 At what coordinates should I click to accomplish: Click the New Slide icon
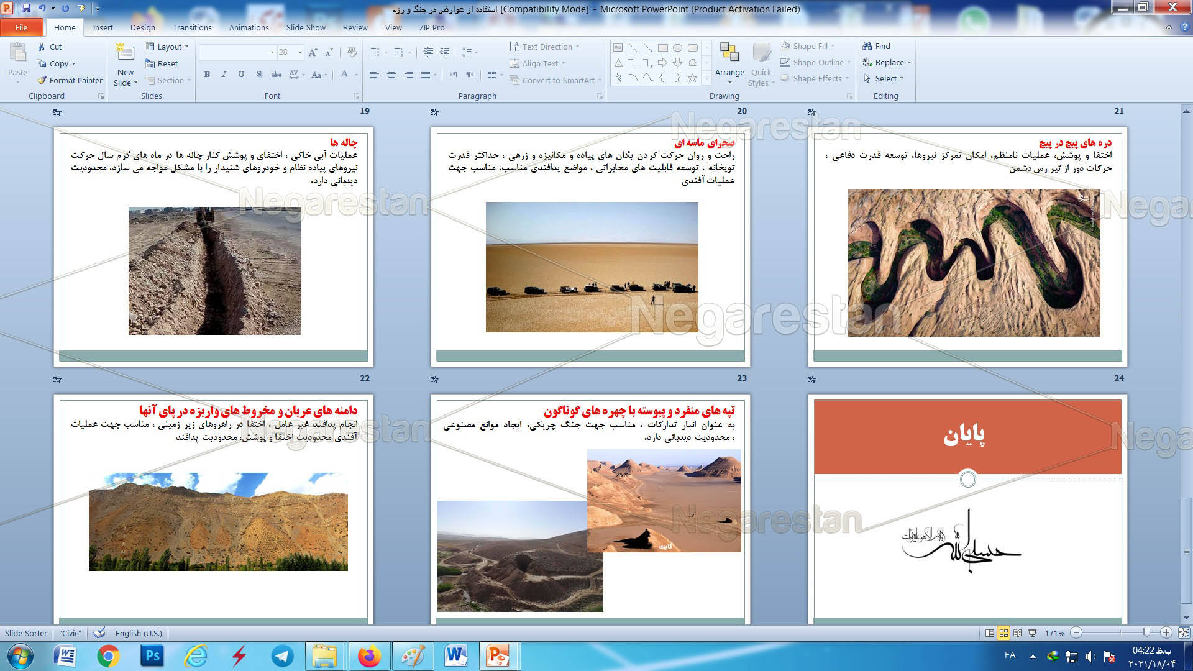(125, 53)
